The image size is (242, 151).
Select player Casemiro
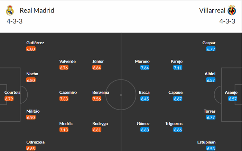coord(68,93)
